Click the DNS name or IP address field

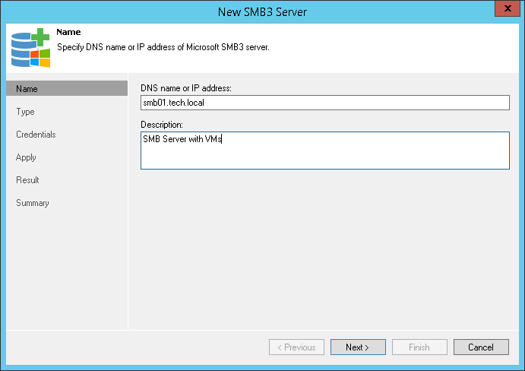[x=324, y=103]
